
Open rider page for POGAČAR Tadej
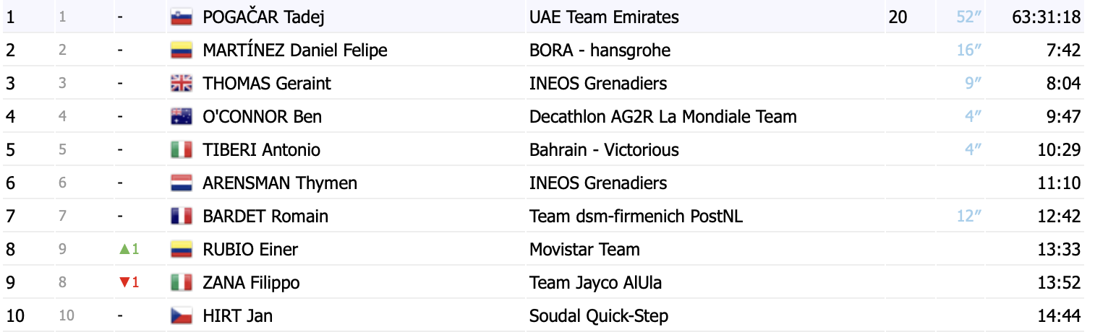263,17
